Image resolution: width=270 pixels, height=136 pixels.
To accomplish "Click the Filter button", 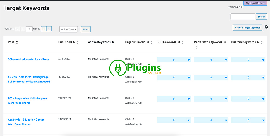I will pyautogui.click(x=86, y=29).
